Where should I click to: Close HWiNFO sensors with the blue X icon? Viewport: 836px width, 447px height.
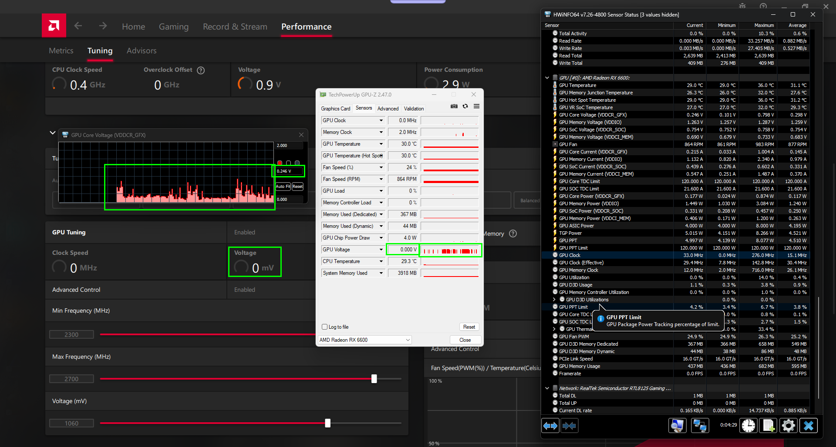[809, 426]
